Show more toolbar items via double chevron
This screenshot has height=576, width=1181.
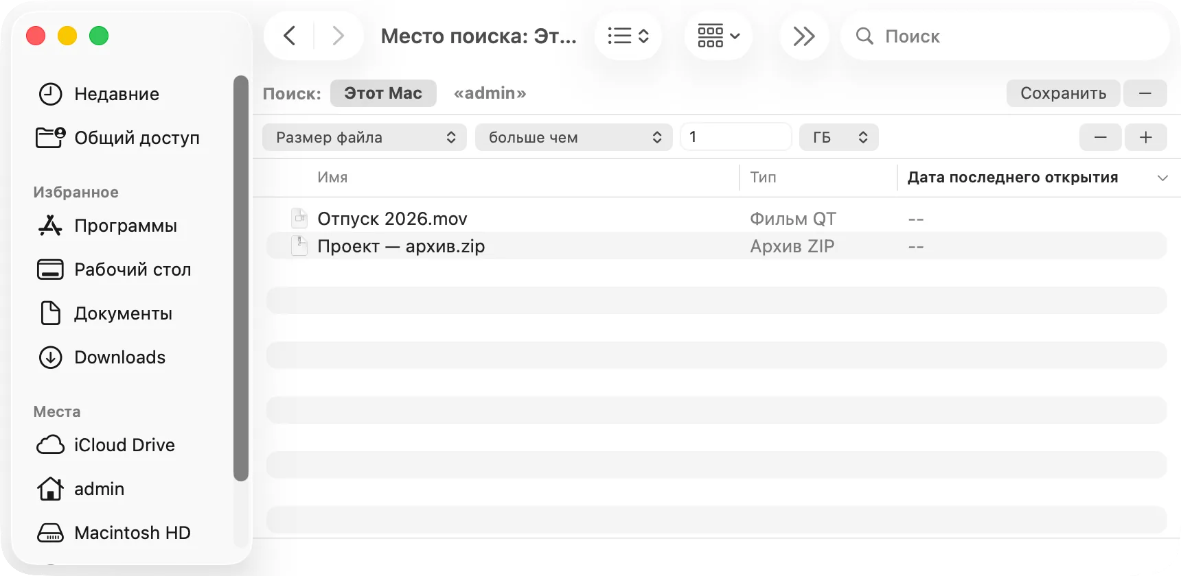804,36
